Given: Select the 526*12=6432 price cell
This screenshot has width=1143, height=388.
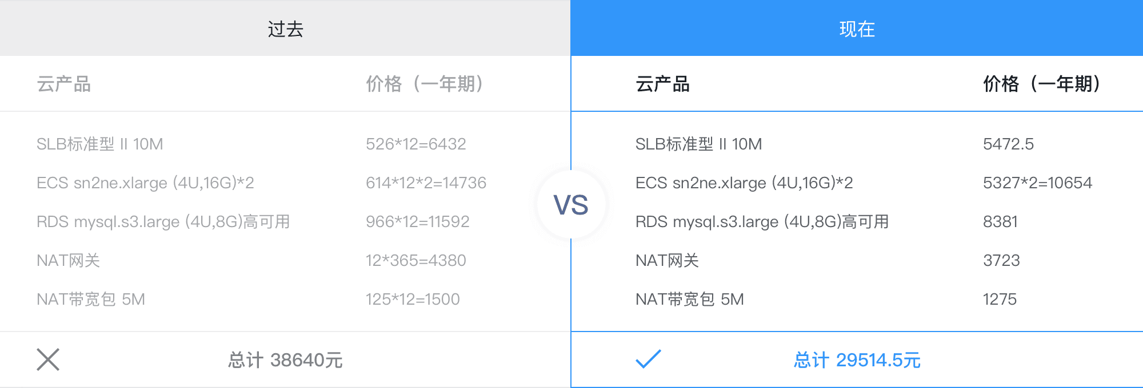Looking at the screenshot, I should tap(415, 144).
